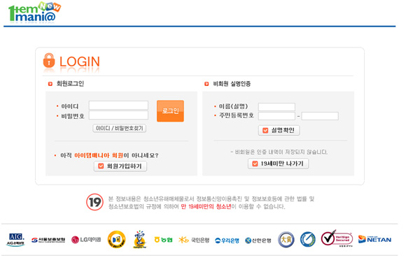Click the blue circular checkmark seal icon
Image resolution: width=420 pixels, height=260 pixels.
coord(308,239)
